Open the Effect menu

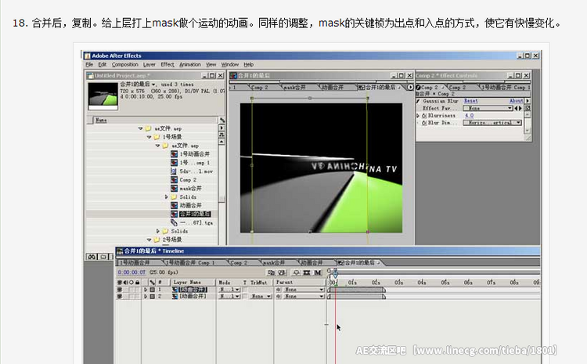click(x=167, y=64)
